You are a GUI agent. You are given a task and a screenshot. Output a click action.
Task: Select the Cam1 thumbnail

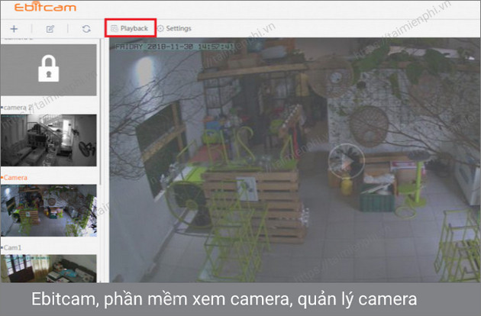point(48,268)
